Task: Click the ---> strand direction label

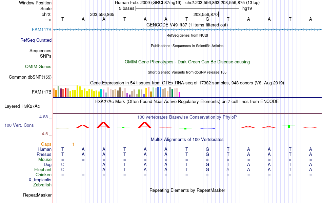Action: (x=48, y=20)
